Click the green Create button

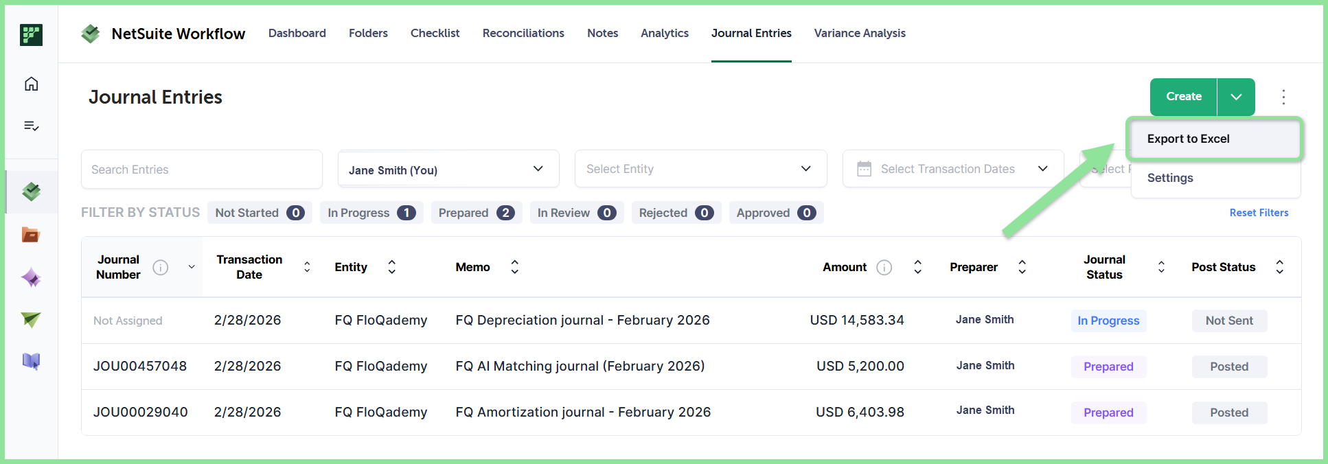(1184, 97)
